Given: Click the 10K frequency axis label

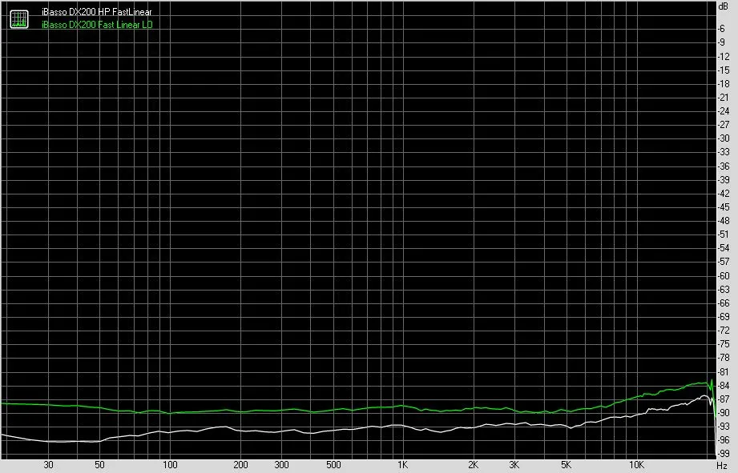Looking at the screenshot, I should click(x=636, y=465).
